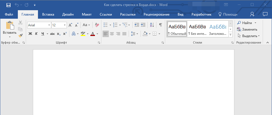Click the Clear Formatting eraser icon
The width and height of the screenshot is (272, 115).
[97, 25]
